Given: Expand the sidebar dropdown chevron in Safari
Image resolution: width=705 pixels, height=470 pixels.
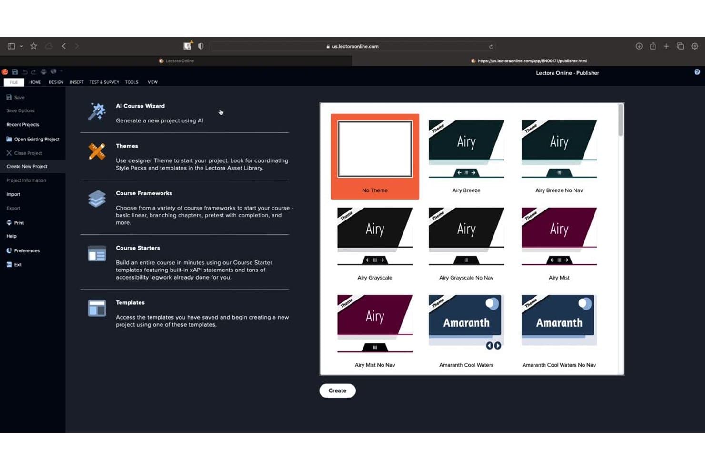Looking at the screenshot, I should (x=21, y=46).
